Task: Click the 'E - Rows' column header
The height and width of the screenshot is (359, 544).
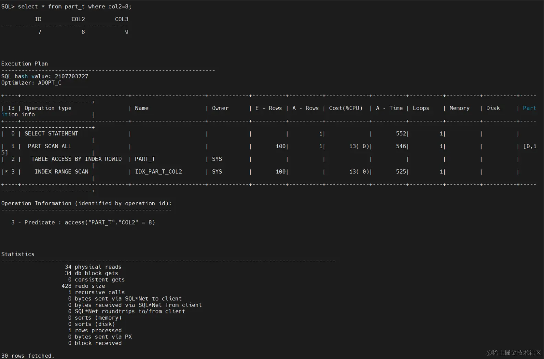Action: click(x=268, y=108)
